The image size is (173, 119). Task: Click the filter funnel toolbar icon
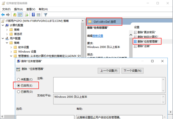point(46,15)
